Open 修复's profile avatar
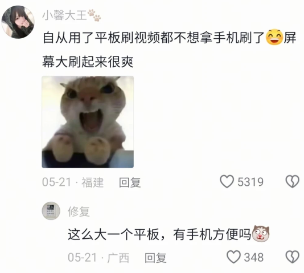 [51, 211]
